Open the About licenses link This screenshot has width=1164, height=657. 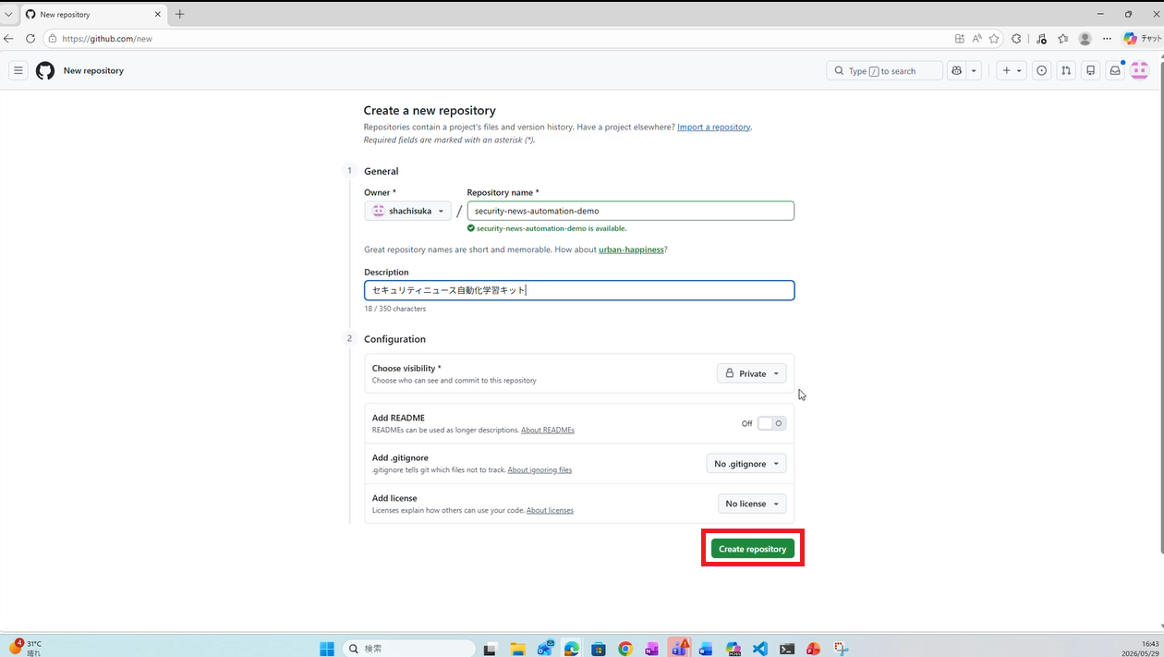pos(550,510)
